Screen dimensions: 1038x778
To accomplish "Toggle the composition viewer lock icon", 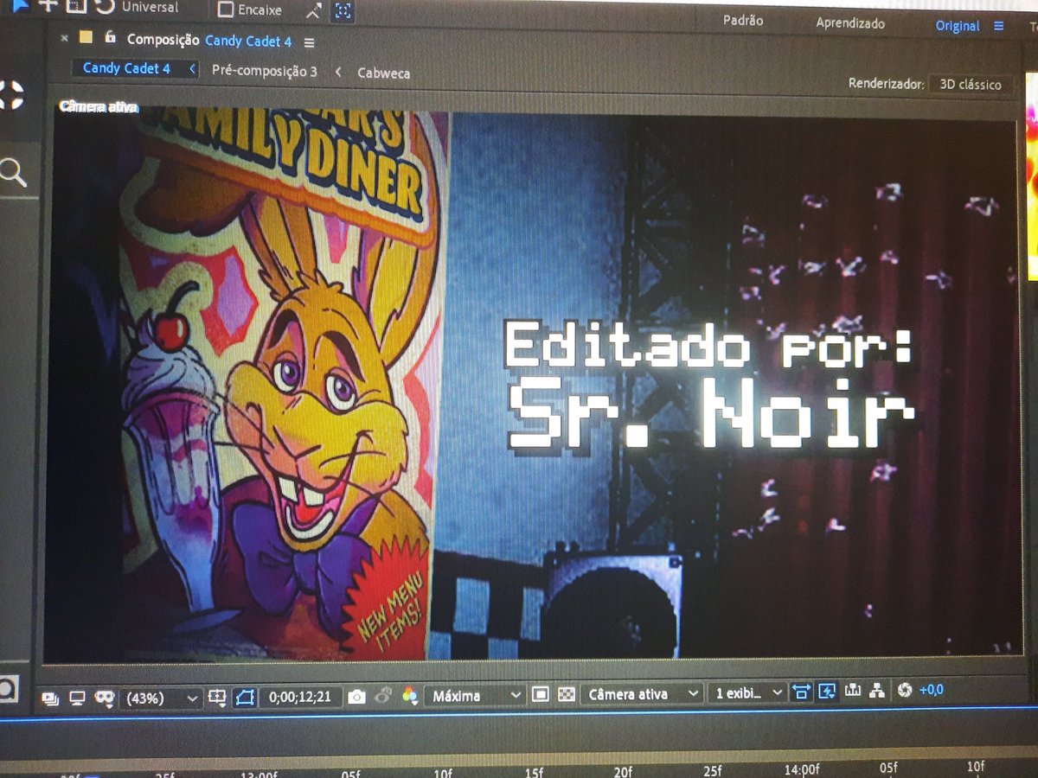I will [109, 37].
